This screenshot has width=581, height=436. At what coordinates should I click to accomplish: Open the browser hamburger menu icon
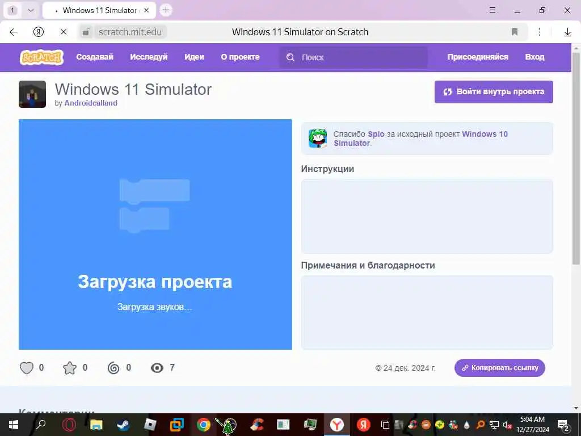pos(492,10)
